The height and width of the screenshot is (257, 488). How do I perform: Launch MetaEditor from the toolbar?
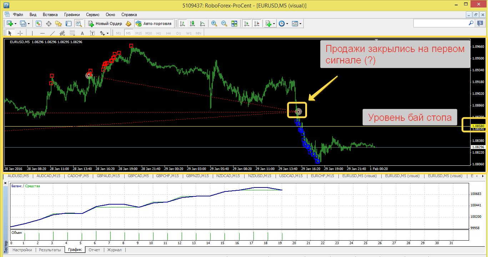pos(129,24)
